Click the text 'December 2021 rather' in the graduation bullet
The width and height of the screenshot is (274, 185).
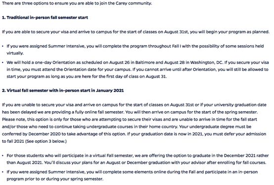[x=246, y=156]
